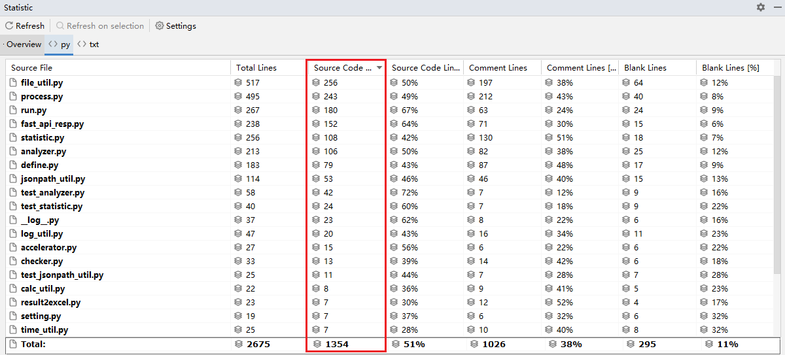
Task: Click the file icon beside jsonpath_util.py
Action: [13, 179]
